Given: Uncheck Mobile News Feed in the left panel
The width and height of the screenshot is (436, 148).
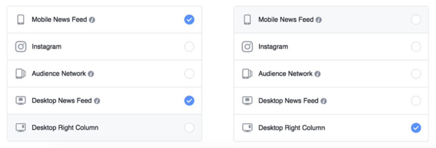Looking at the screenshot, I should click(x=189, y=20).
